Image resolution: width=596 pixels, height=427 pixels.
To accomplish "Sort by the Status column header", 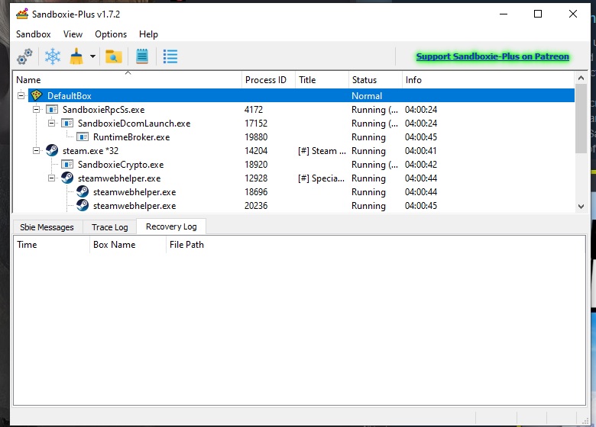I will (375, 79).
